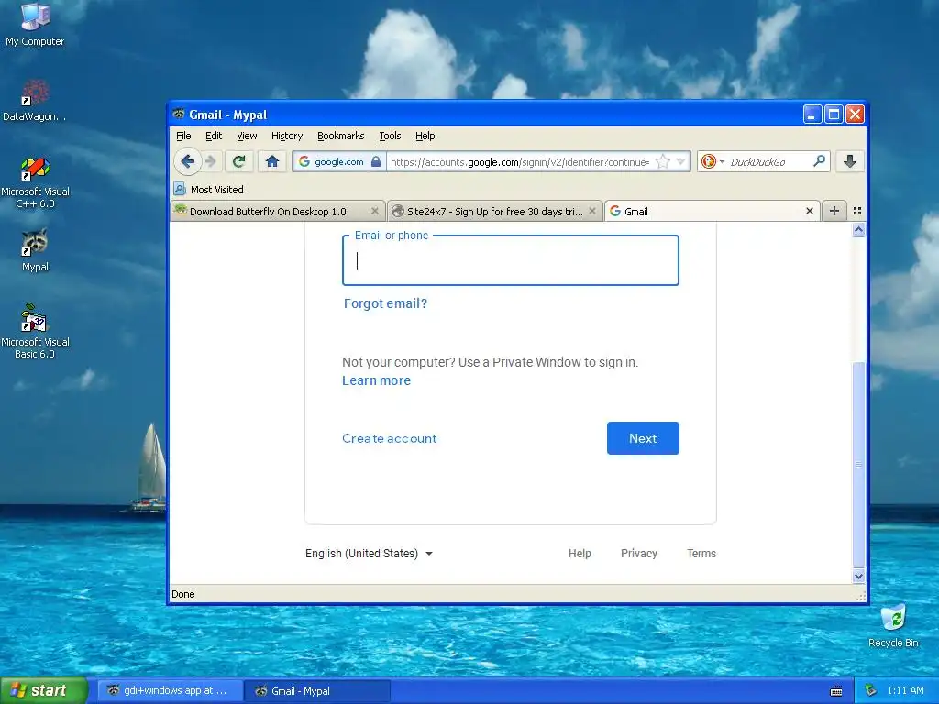Image resolution: width=939 pixels, height=704 pixels.
Task: Open the downloads arrow button
Action: pos(850,161)
